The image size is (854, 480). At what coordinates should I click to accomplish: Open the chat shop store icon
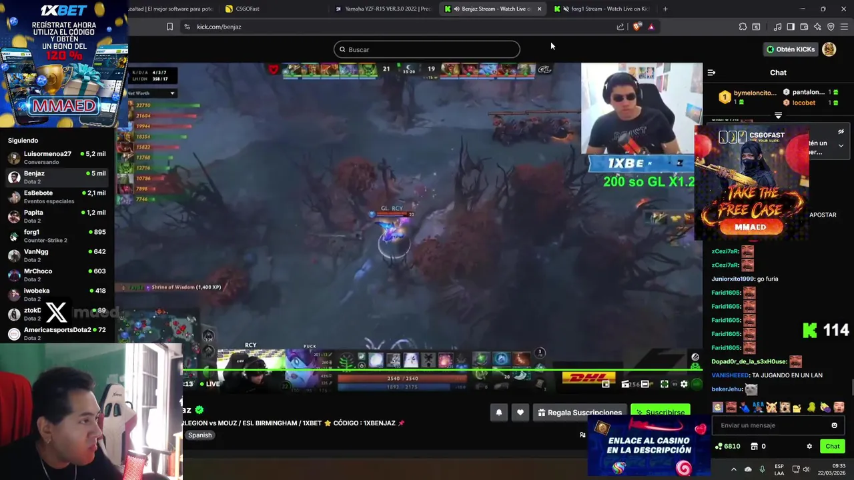pyautogui.click(x=755, y=447)
